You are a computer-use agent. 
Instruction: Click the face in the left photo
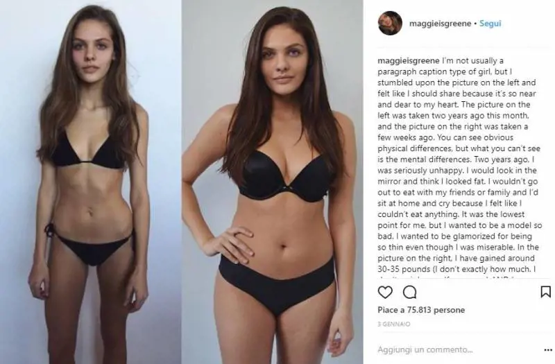[x=92, y=53]
